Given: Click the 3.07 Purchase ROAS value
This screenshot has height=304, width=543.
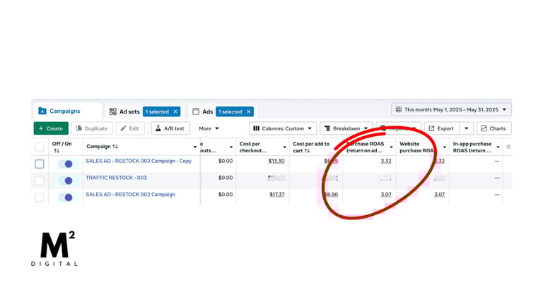Looking at the screenshot, I should pos(386,195).
